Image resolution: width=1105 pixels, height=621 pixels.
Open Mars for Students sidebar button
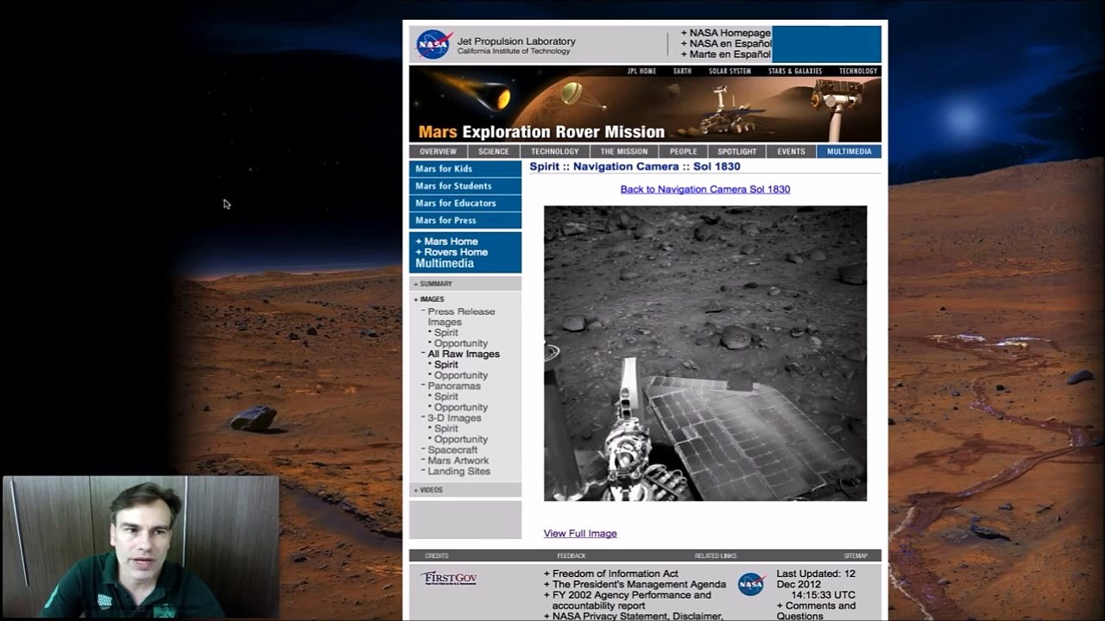point(465,186)
